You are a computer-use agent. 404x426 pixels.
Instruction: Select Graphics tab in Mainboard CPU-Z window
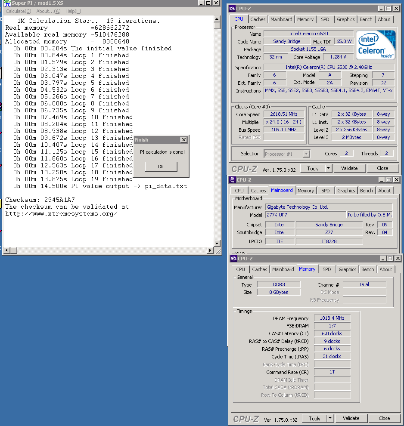click(346, 191)
